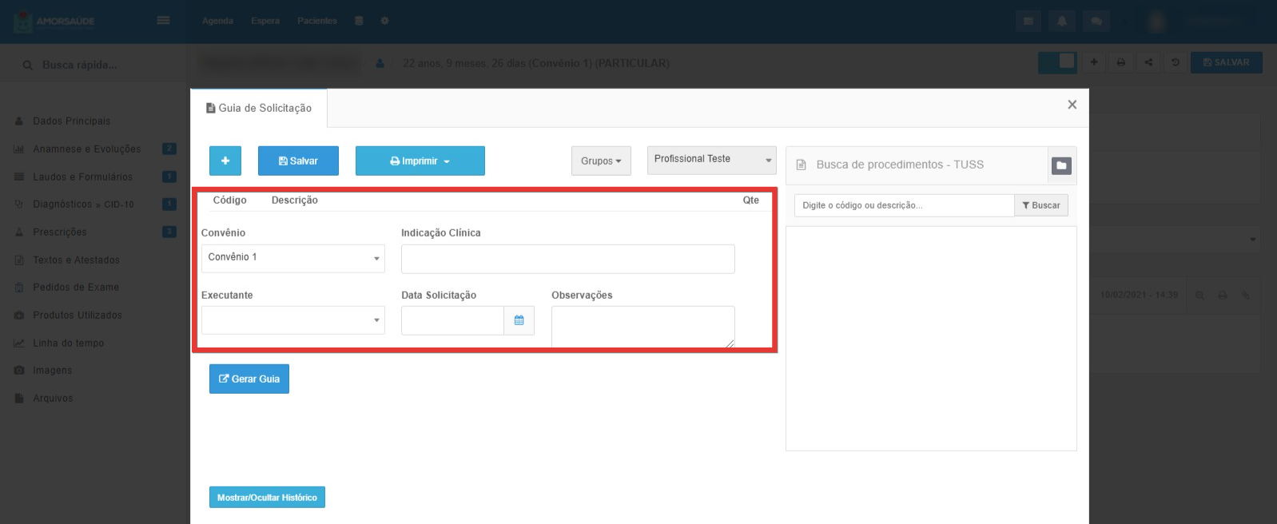Click the share icon in the patient header

1148,62
